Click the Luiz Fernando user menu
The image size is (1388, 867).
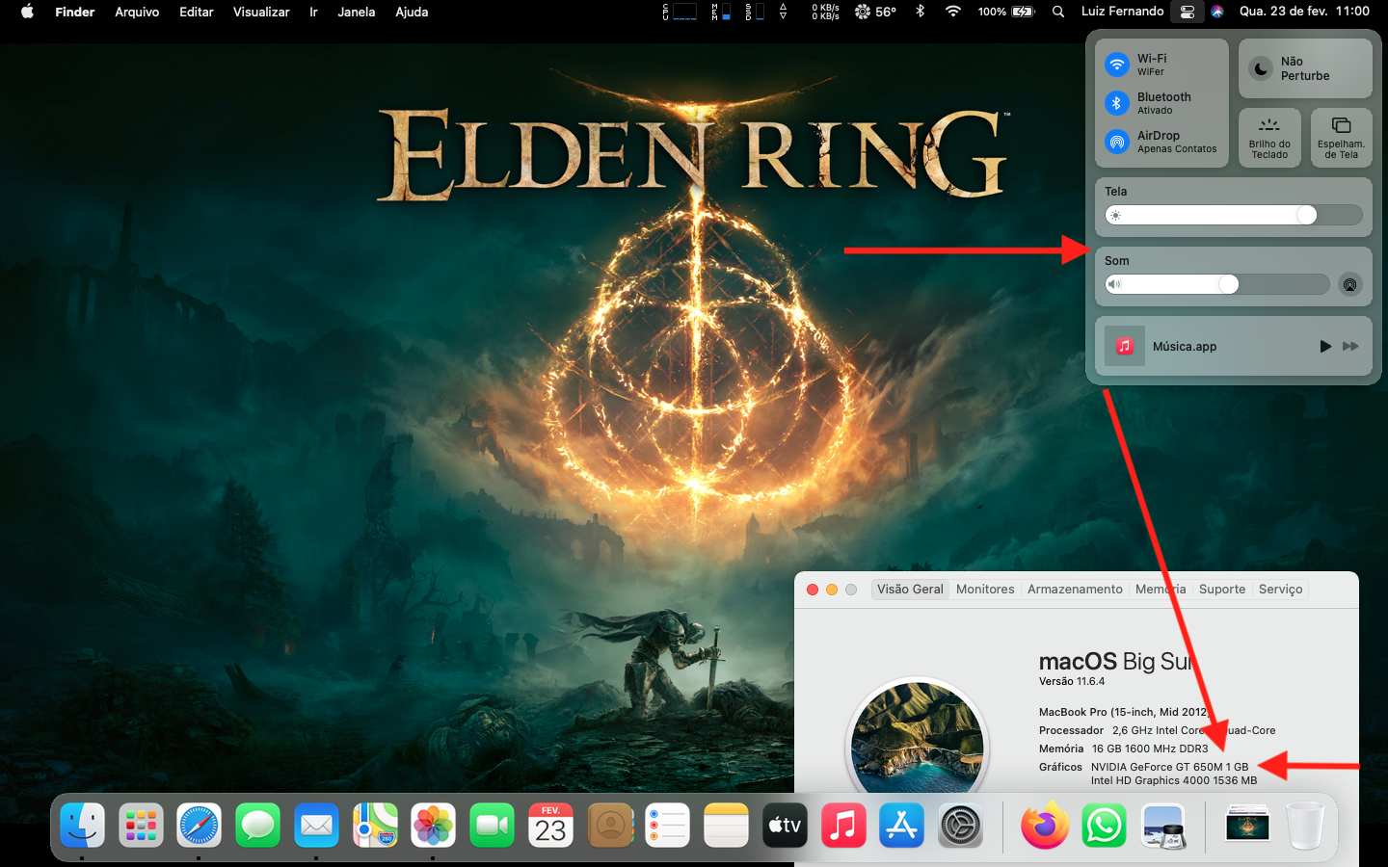point(1122,12)
